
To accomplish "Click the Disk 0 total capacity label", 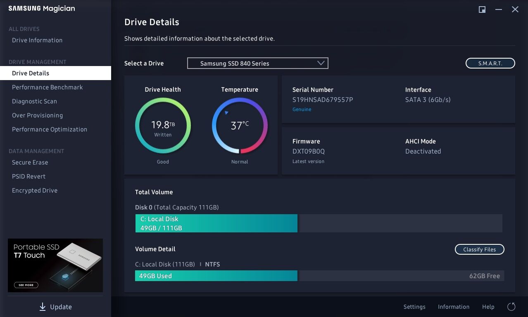I will [177, 207].
